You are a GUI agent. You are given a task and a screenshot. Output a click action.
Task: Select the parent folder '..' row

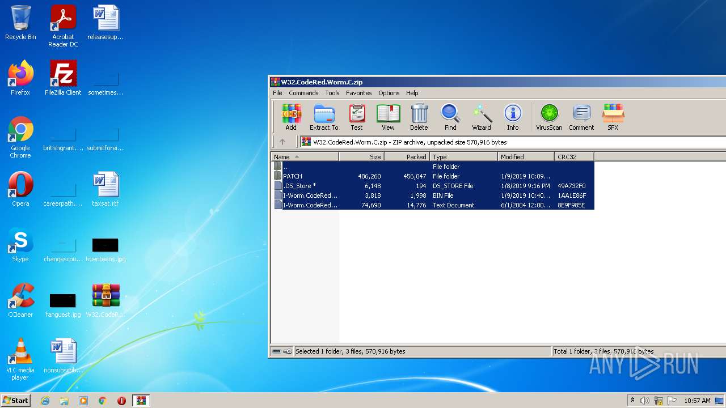[x=433, y=167]
